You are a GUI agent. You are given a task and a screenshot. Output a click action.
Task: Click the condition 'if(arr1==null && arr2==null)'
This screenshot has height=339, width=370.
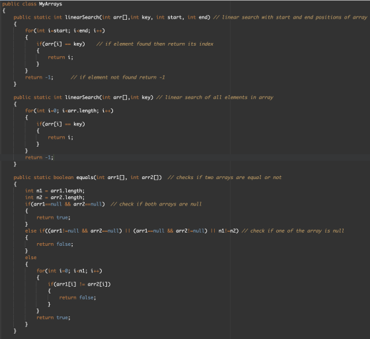pos(65,204)
